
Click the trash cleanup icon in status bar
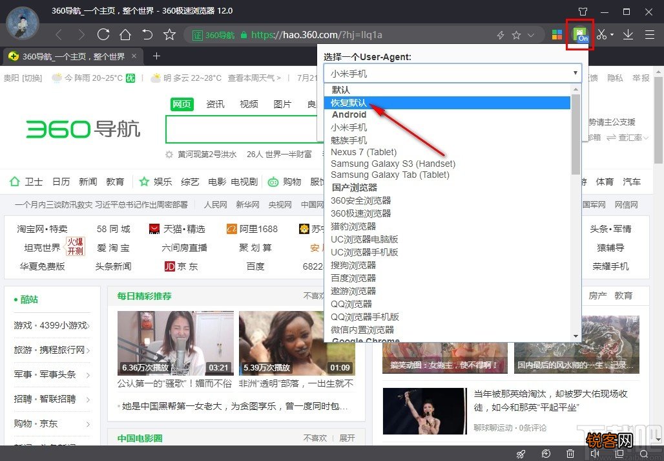[x=570, y=453]
